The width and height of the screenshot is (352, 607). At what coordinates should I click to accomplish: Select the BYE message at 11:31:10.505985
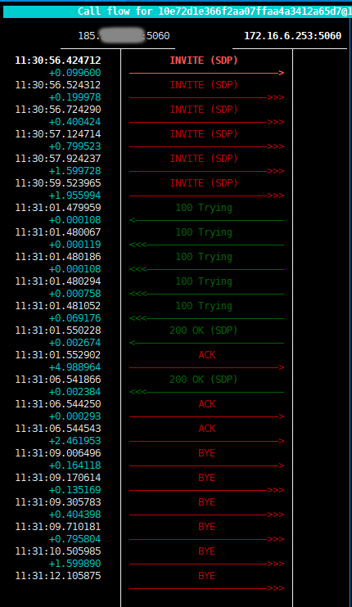pyautogui.click(x=207, y=551)
